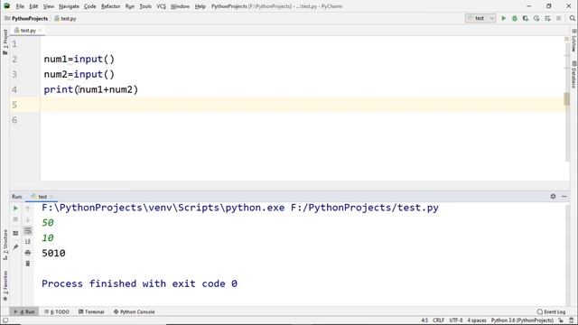Open the Project tool window sidebar button
The image size is (578, 325).
5,42
